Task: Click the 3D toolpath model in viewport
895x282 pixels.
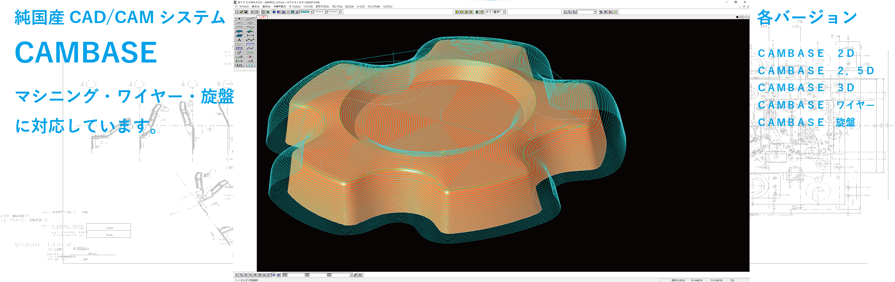Action: (445, 141)
